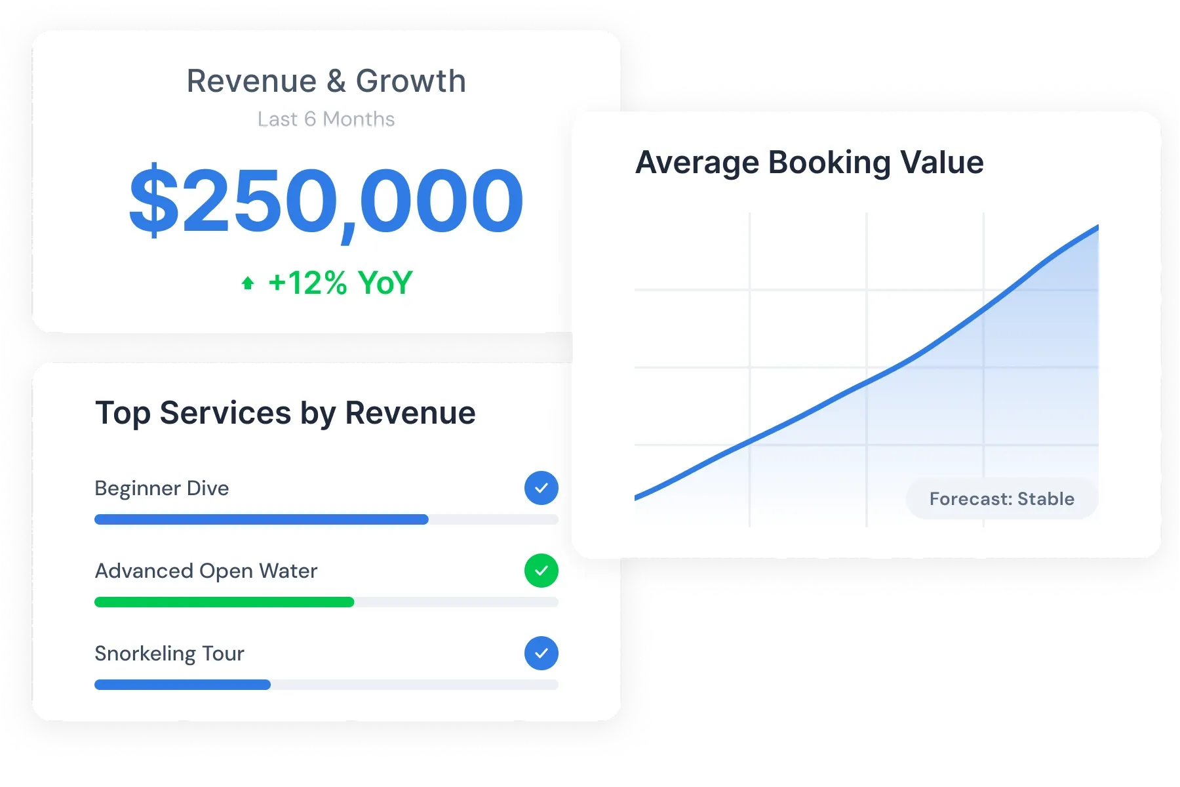Click the Advanced Open Water label
Viewport: 1180px width, 787px height.
(206, 571)
